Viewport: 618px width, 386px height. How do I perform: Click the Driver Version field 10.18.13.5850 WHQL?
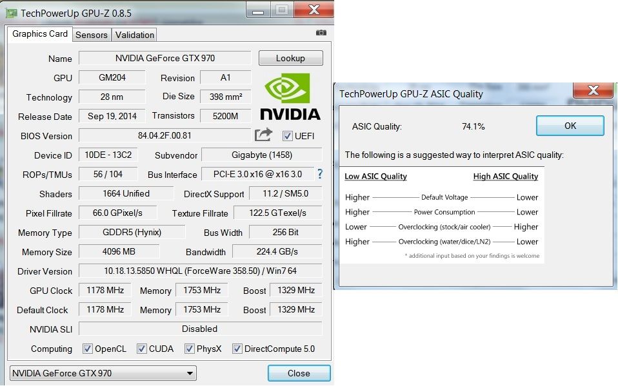click(200, 271)
